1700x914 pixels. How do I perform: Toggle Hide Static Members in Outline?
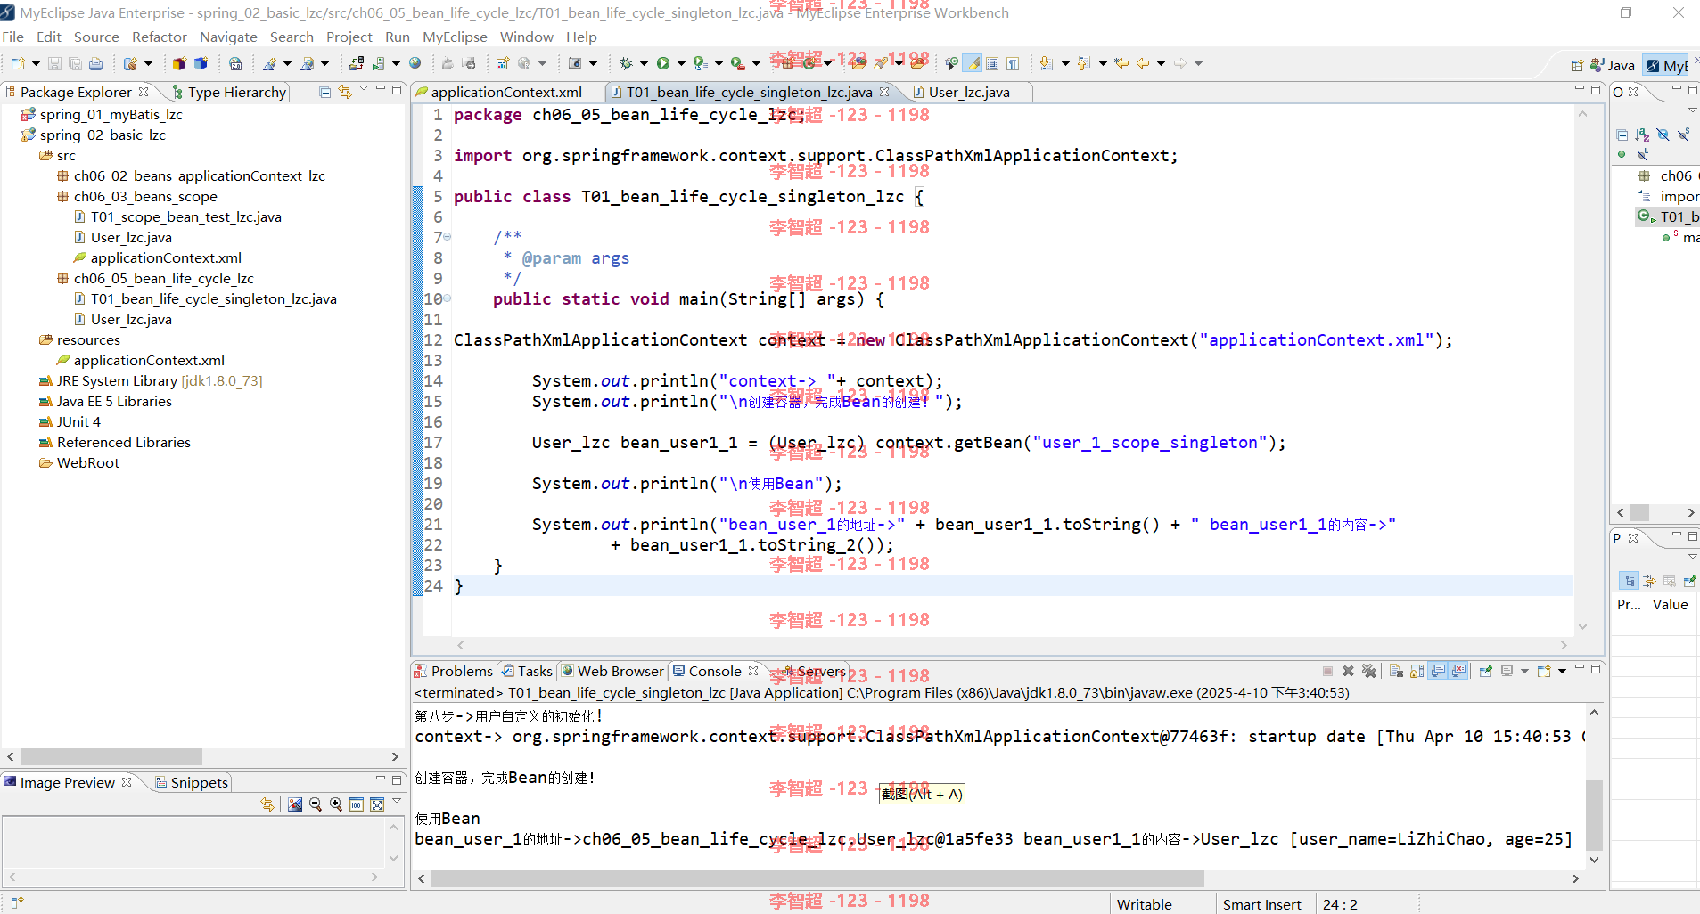(1683, 135)
